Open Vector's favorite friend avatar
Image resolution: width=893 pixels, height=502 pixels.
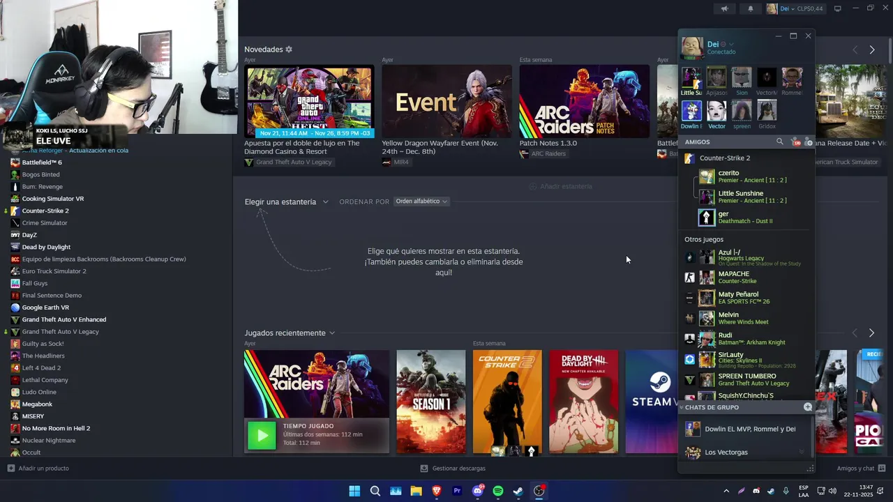tap(716, 111)
